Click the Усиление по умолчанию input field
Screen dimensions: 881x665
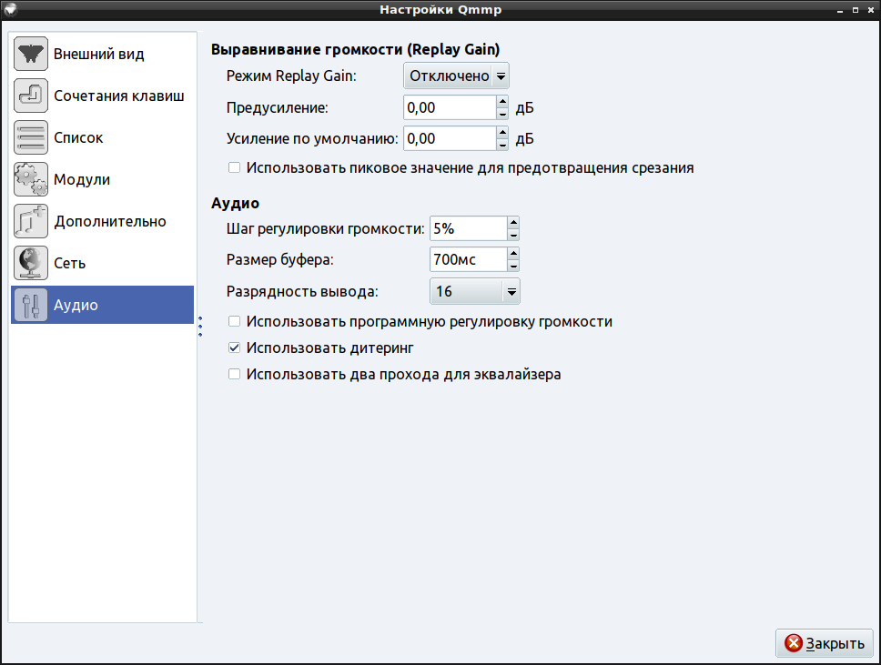tap(449, 138)
